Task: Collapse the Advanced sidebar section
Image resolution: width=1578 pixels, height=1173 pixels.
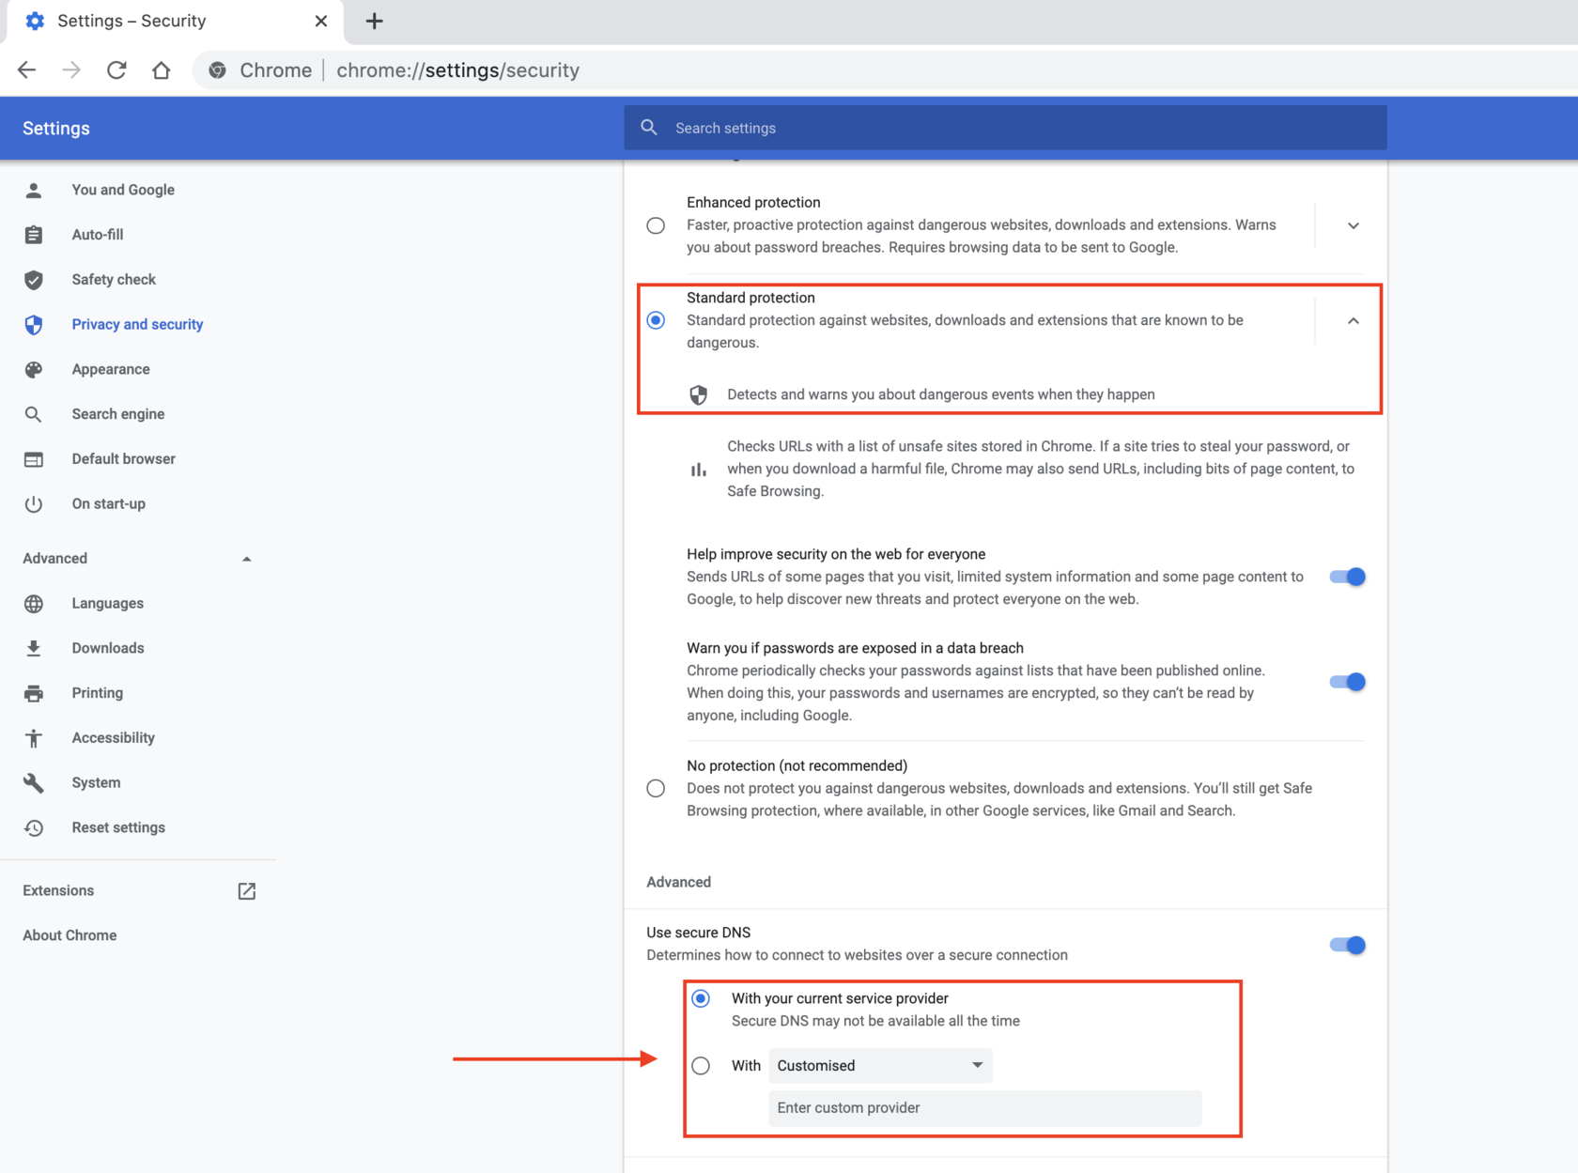Action: 246,559
